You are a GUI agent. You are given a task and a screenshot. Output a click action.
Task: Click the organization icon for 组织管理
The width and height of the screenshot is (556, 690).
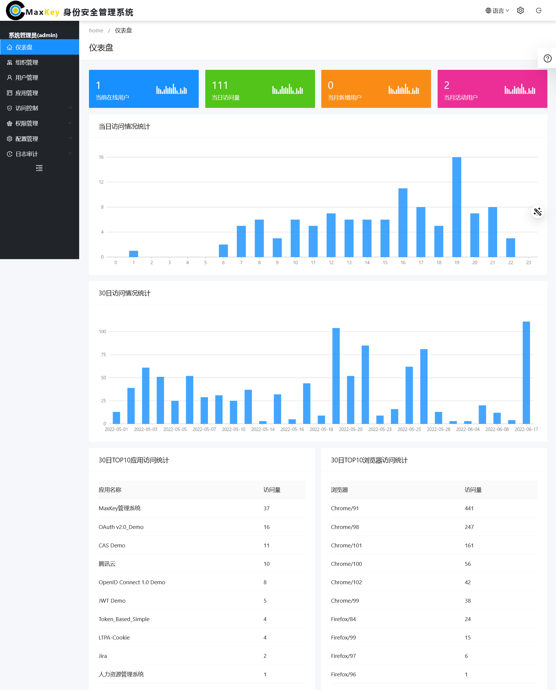point(10,63)
